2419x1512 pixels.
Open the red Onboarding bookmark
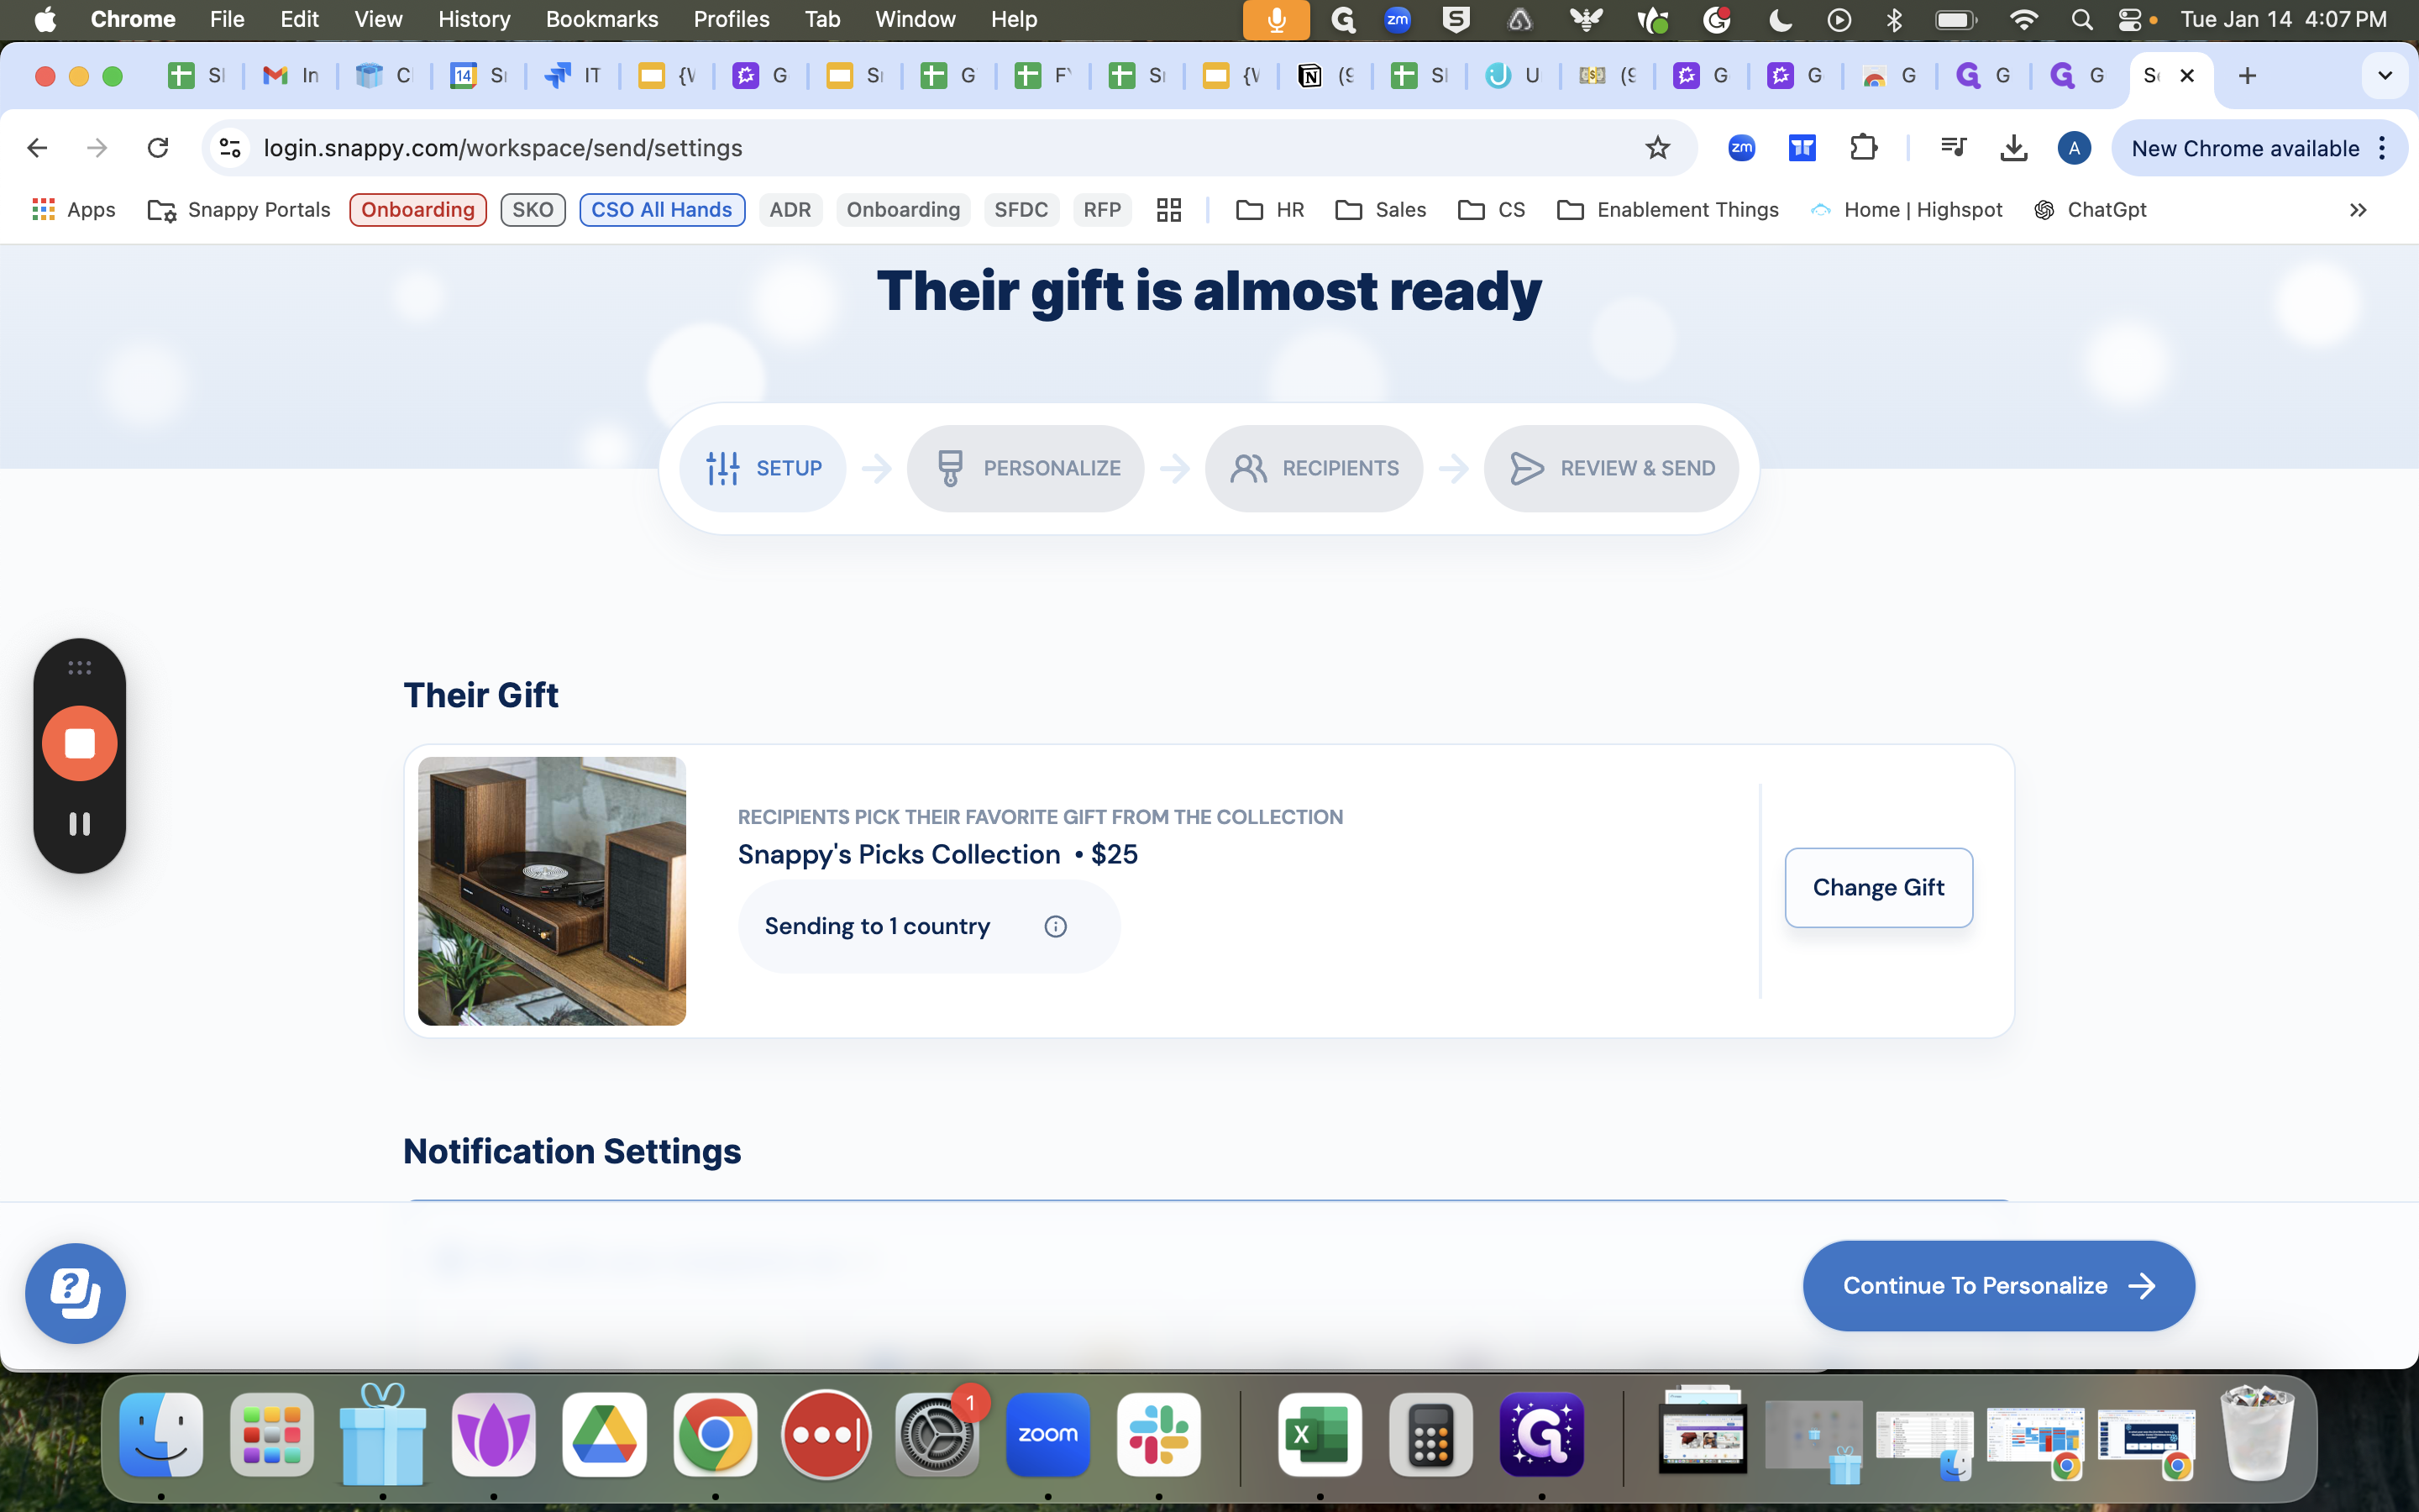coord(417,210)
